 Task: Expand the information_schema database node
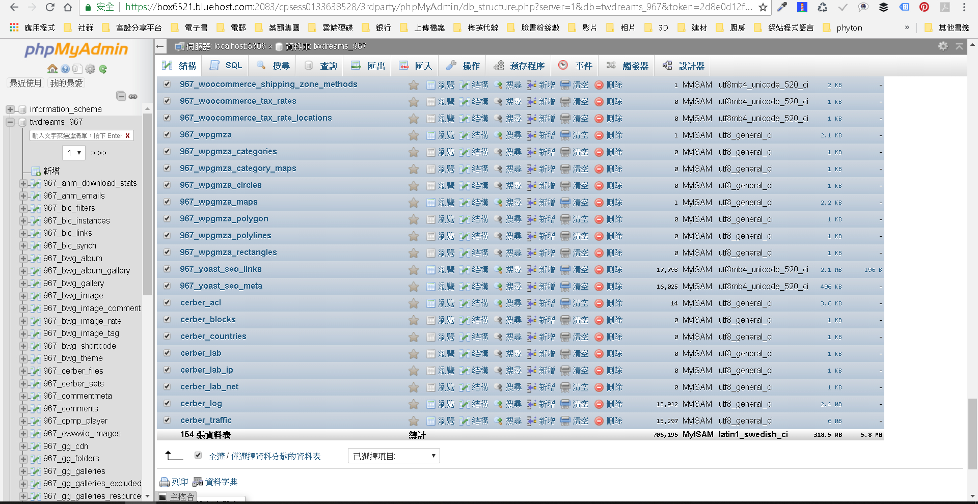point(10,109)
